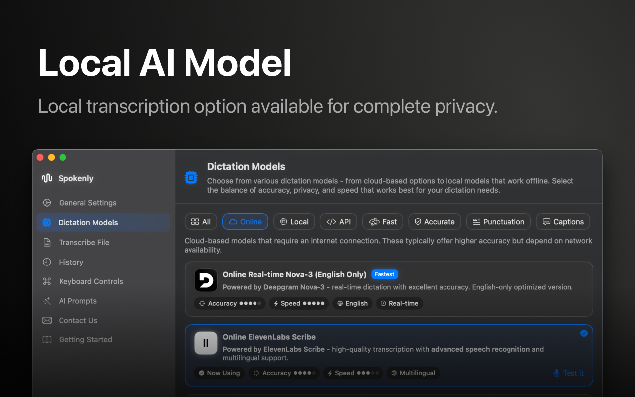
Task: Click Nova-3 Speed rating chip
Action: tap(299, 303)
